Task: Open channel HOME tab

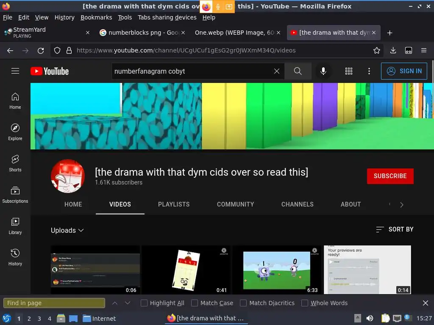Action: [73, 204]
